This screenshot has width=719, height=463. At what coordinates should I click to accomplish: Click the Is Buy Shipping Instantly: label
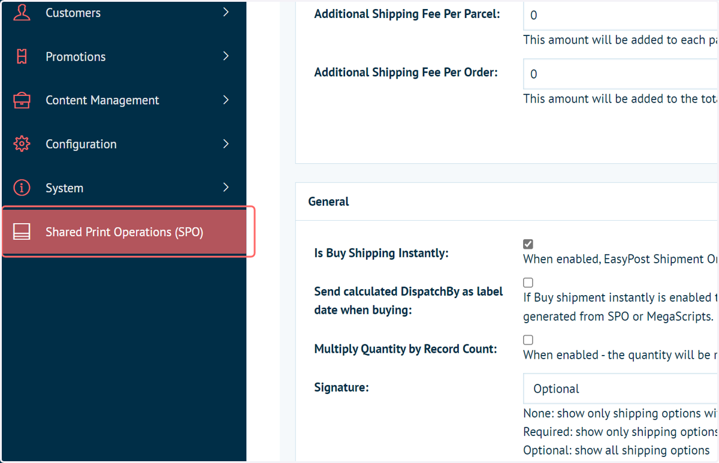click(x=381, y=253)
